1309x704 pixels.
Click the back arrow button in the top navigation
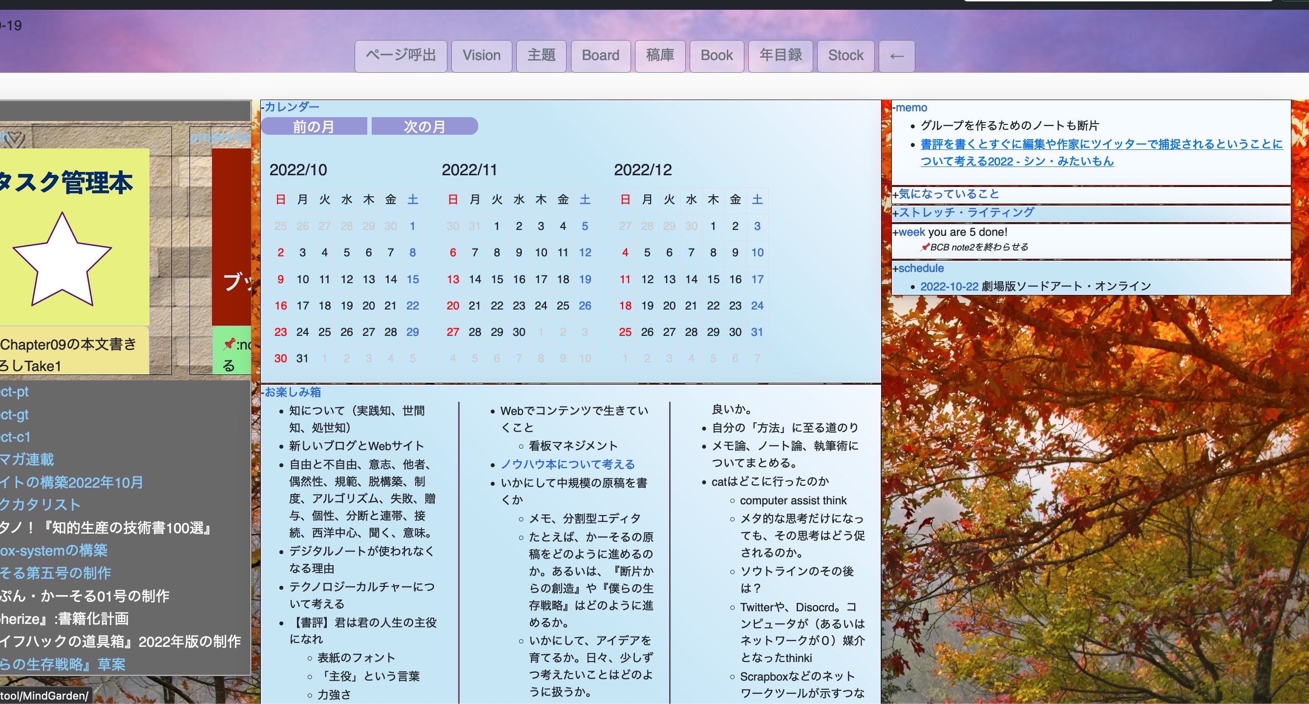[x=896, y=56]
